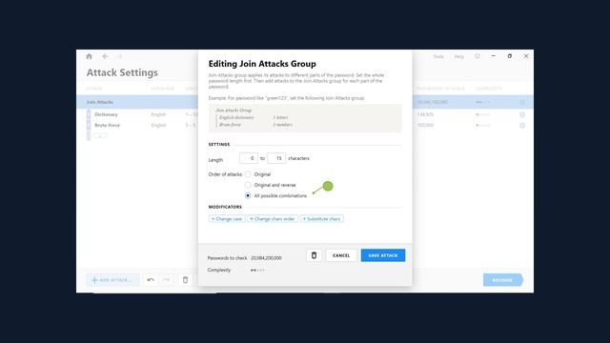Add the Change chars order modificator
The image size is (610, 343).
click(273, 219)
